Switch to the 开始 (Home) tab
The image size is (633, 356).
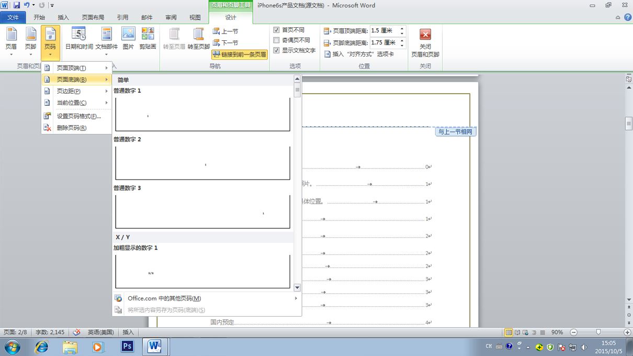click(x=39, y=17)
